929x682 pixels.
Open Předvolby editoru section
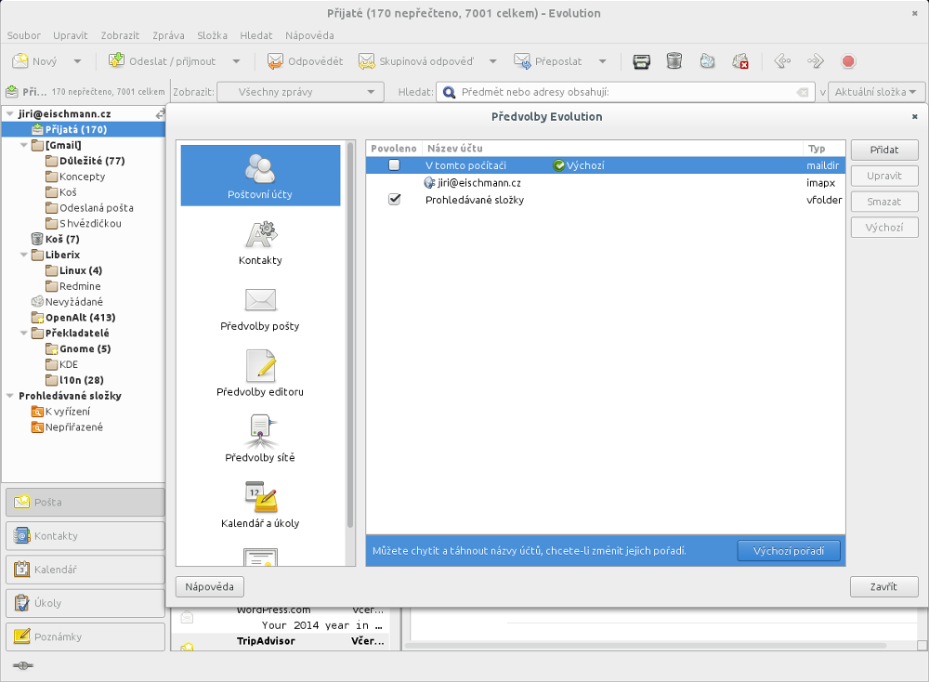(x=260, y=374)
